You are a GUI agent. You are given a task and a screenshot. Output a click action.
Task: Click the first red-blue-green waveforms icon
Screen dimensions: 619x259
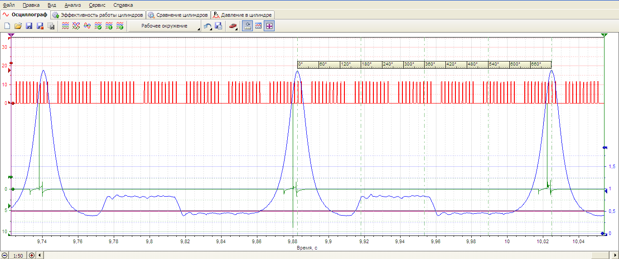[65, 26]
